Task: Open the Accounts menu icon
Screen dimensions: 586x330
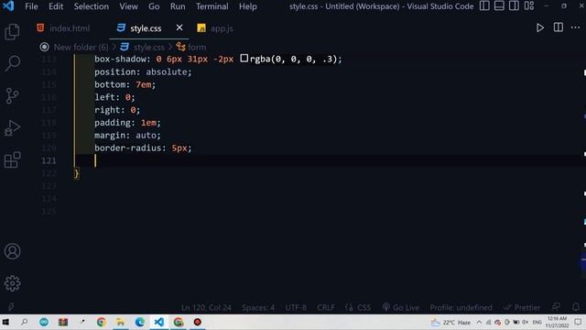Action: click(12, 251)
